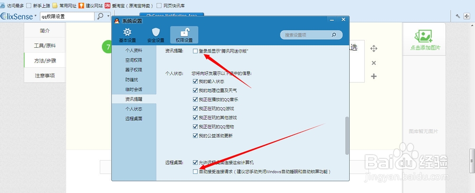
Task: Open 简介 tab on webpage
Action: [x=45, y=30]
